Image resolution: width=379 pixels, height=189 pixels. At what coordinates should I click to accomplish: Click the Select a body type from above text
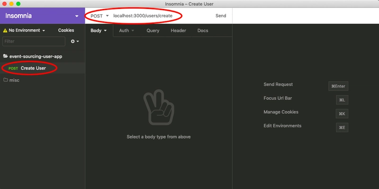point(159,137)
